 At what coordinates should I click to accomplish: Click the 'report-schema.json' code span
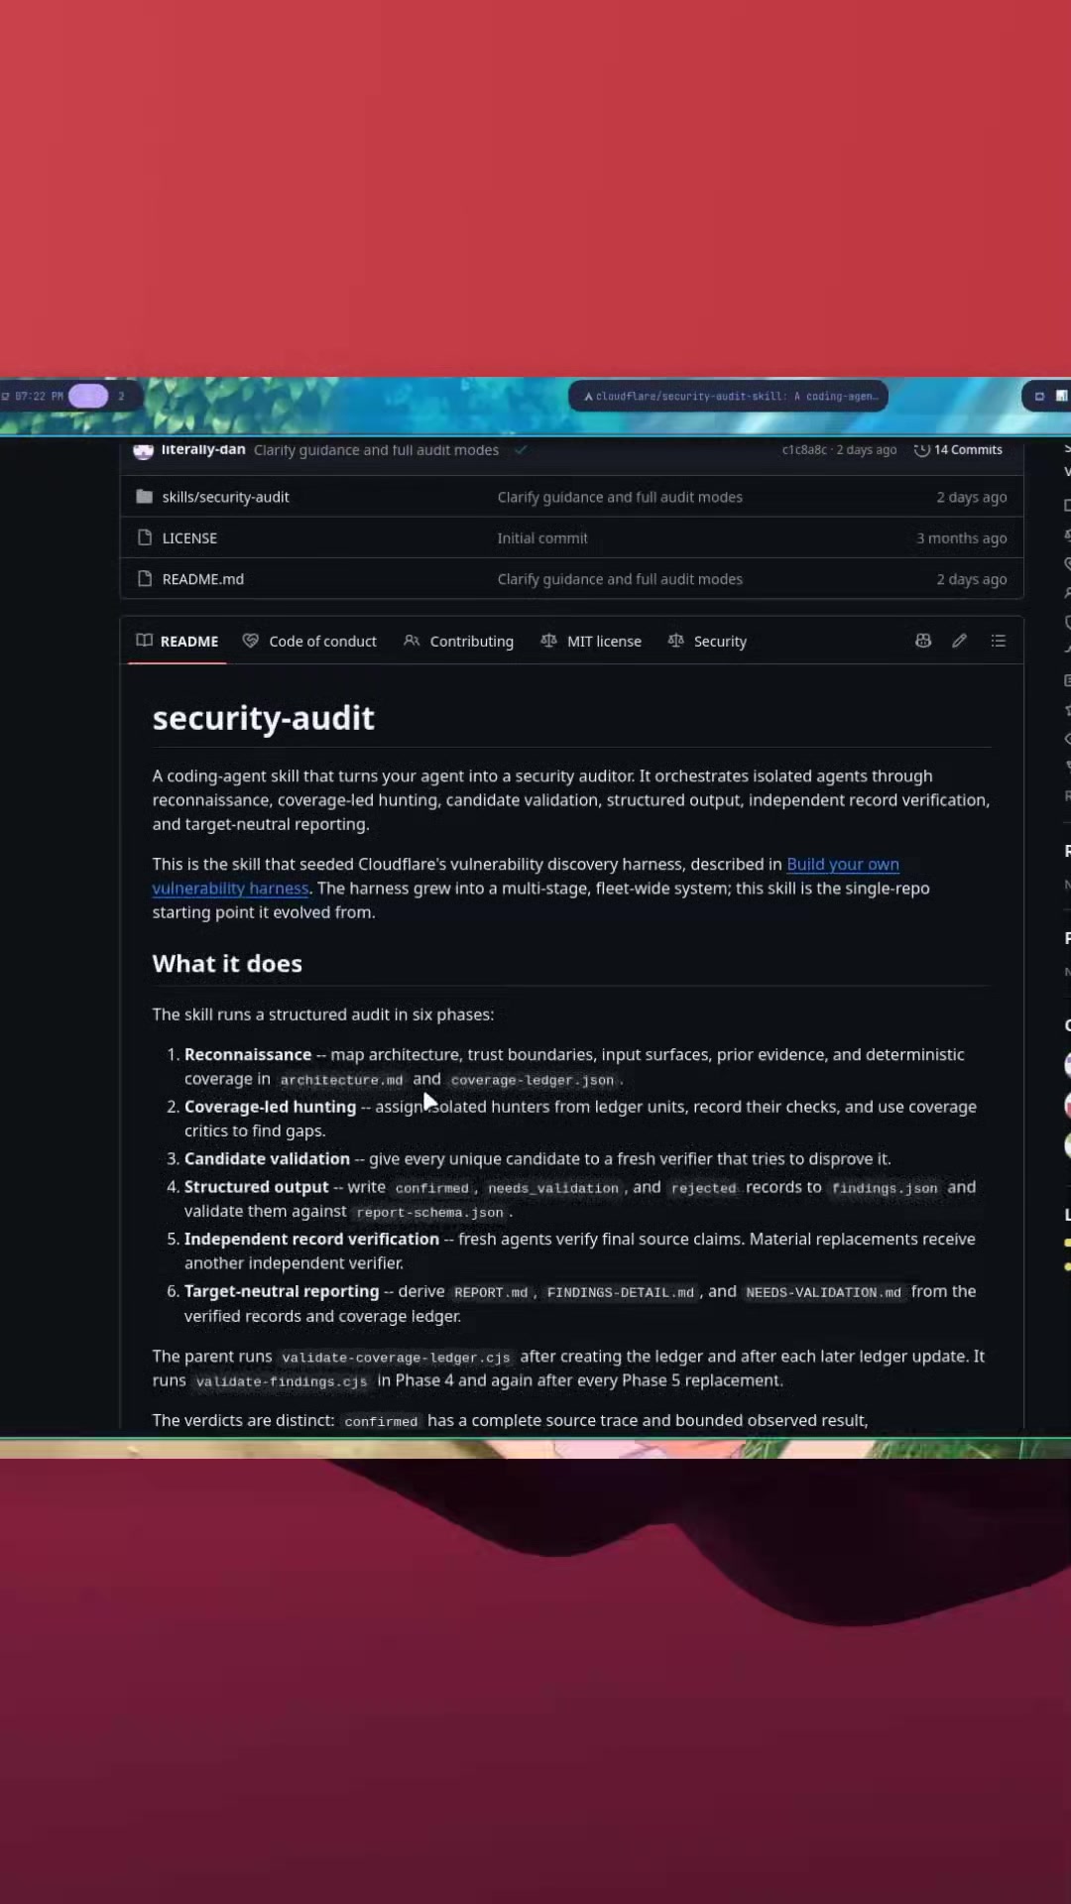(x=429, y=1212)
